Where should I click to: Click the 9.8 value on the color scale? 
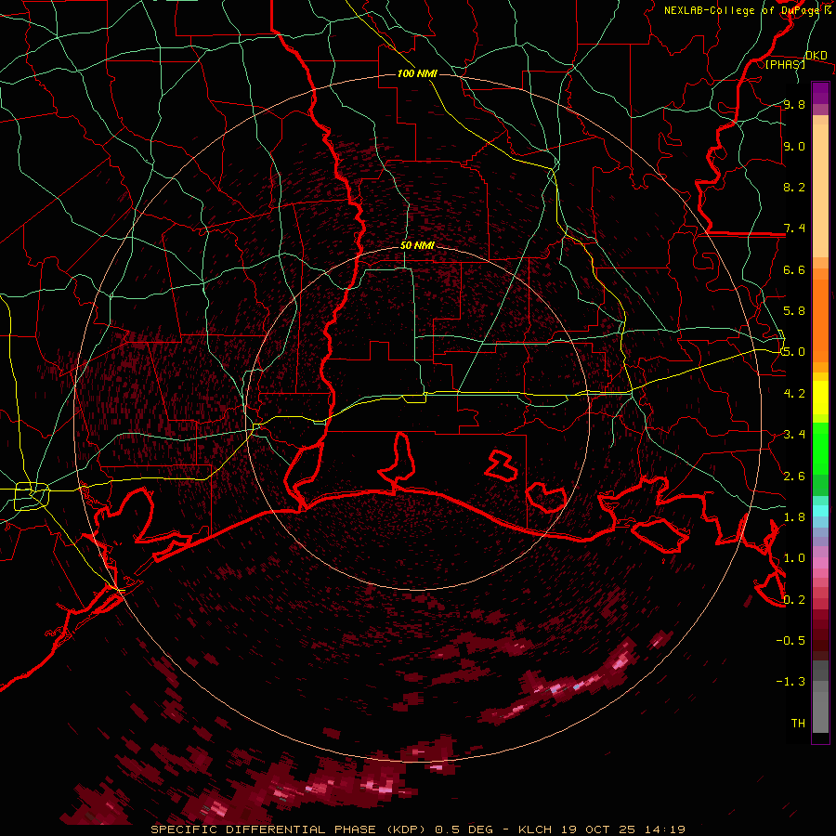pos(794,104)
